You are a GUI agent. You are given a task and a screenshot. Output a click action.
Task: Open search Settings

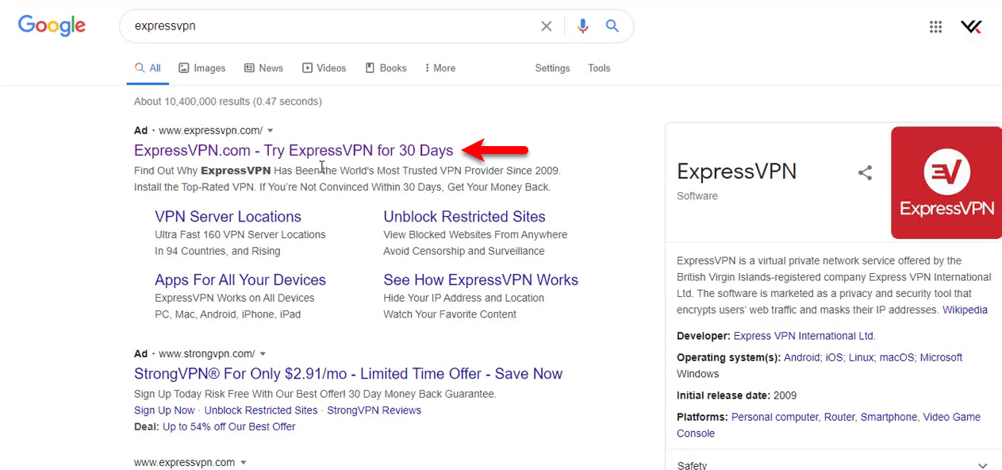[553, 68]
